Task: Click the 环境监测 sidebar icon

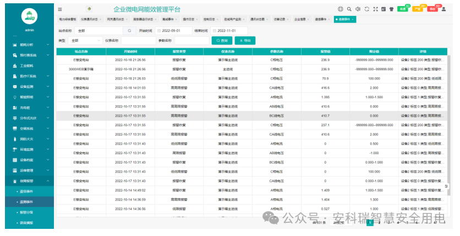Action: tap(15, 149)
